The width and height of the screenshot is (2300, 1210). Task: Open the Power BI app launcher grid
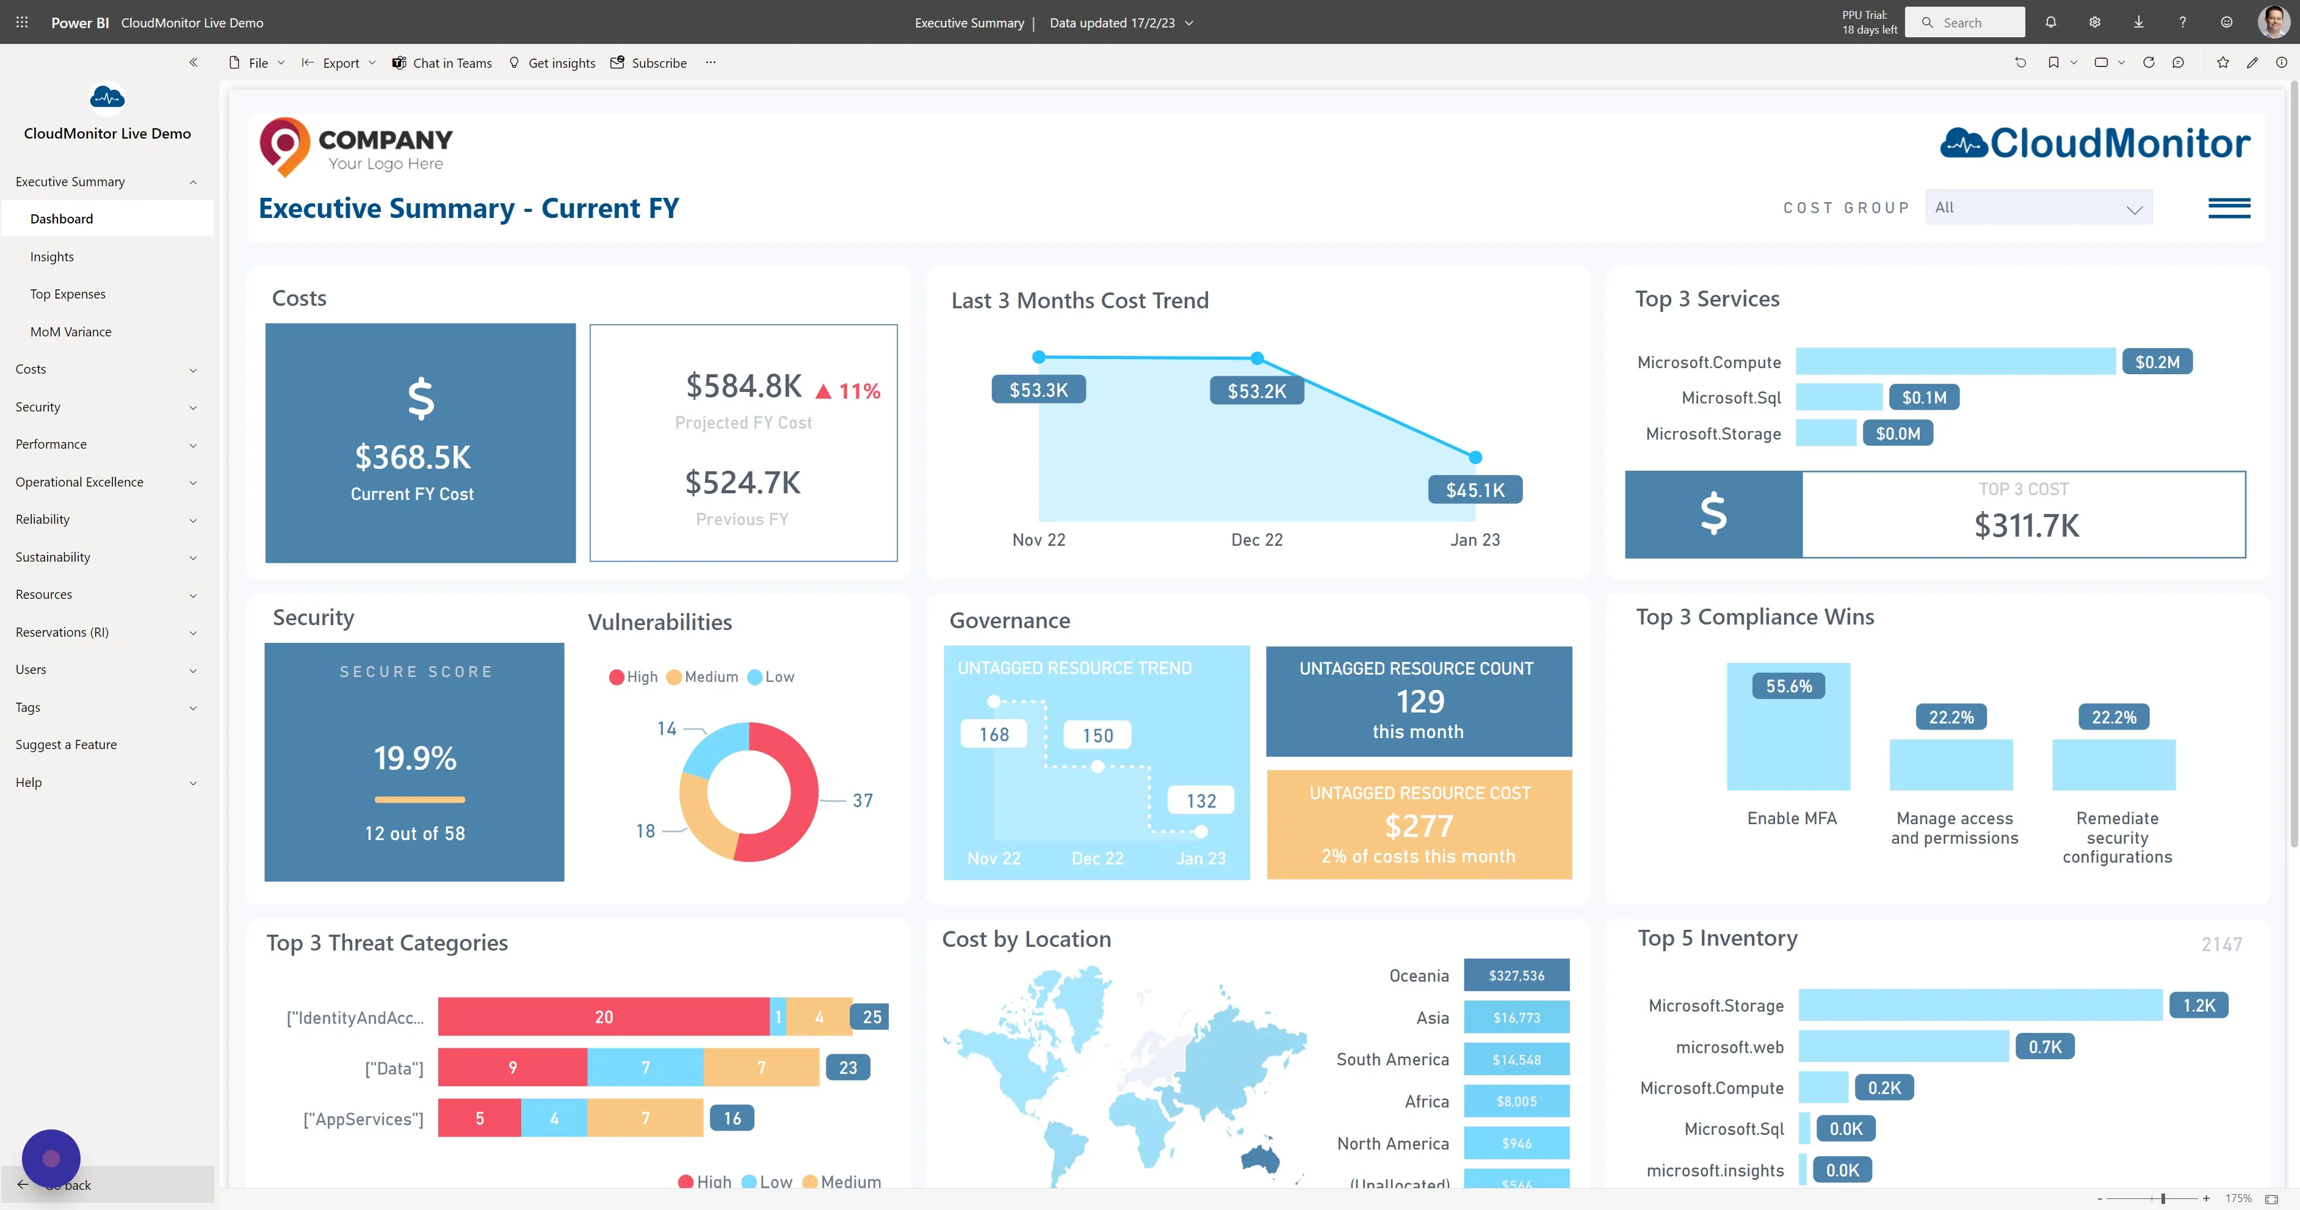tap(23, 23)
